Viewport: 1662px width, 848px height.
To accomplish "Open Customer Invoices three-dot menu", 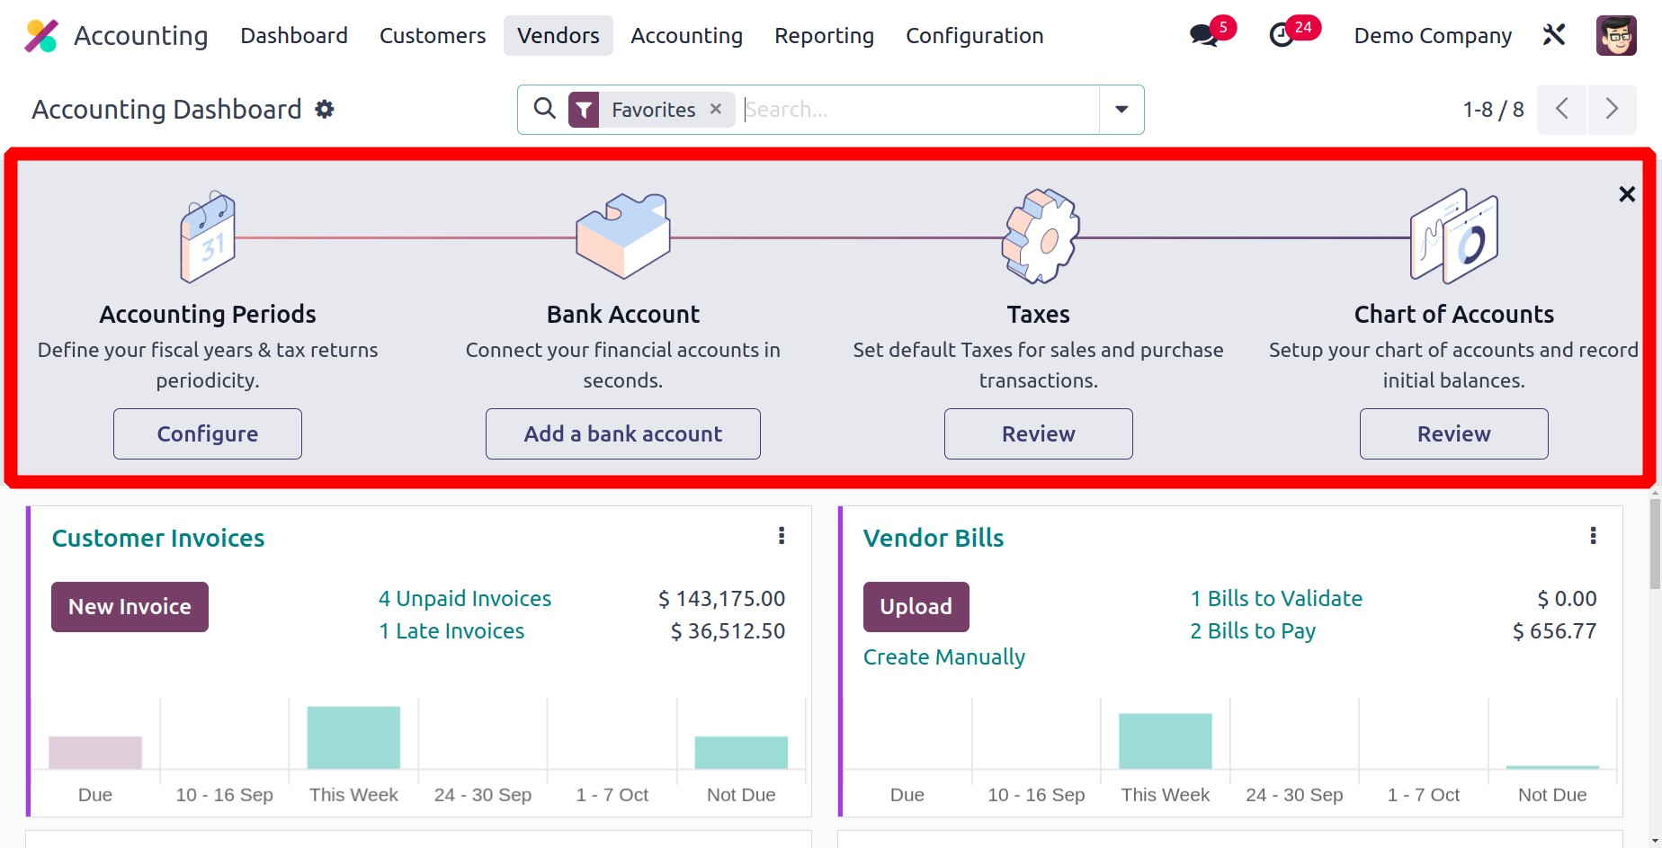I will click(x=781, y=536).
